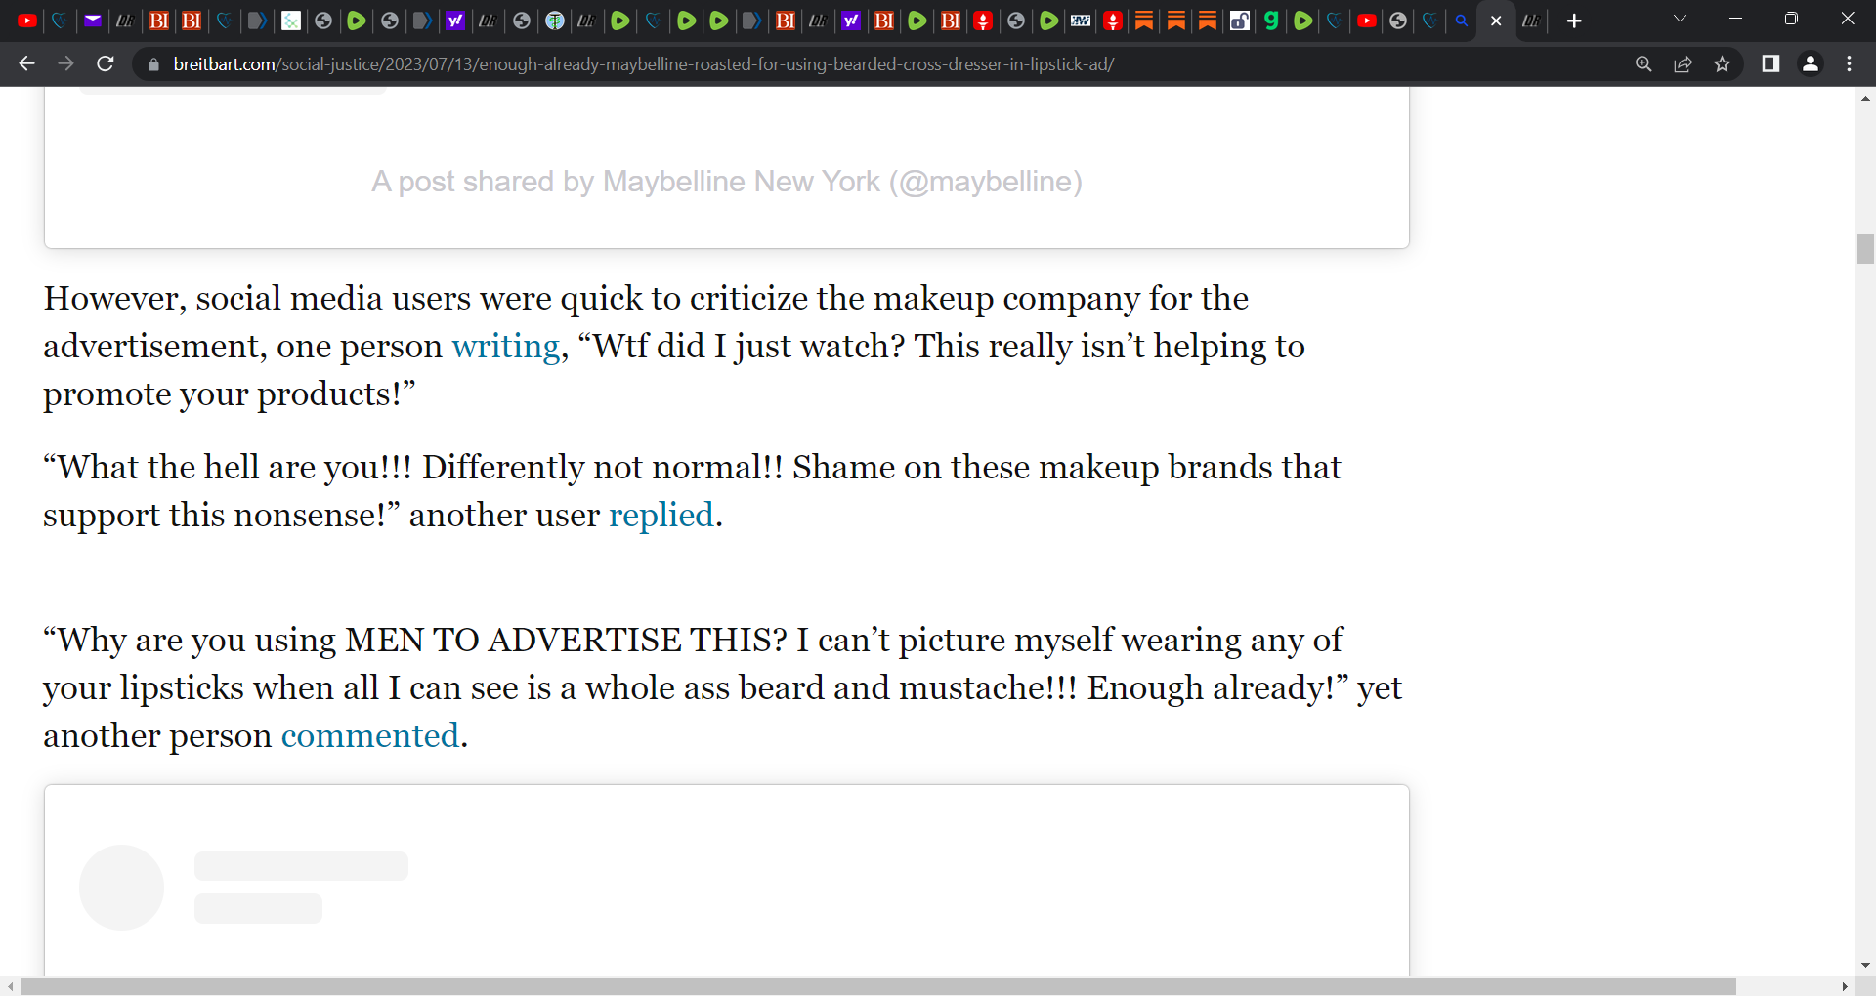Screen dimensions: 1876x996
Task: Click the text "Wtf did I just watch?"
Action: 749,347
